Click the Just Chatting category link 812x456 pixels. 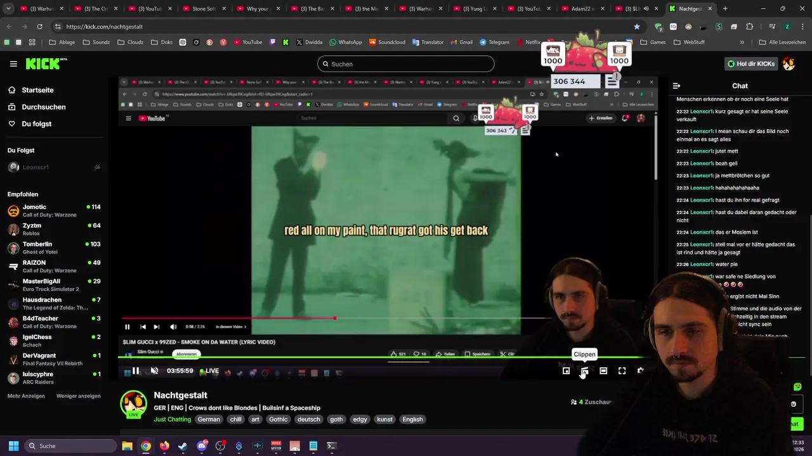pyautogui.click(x=172, y=419)
